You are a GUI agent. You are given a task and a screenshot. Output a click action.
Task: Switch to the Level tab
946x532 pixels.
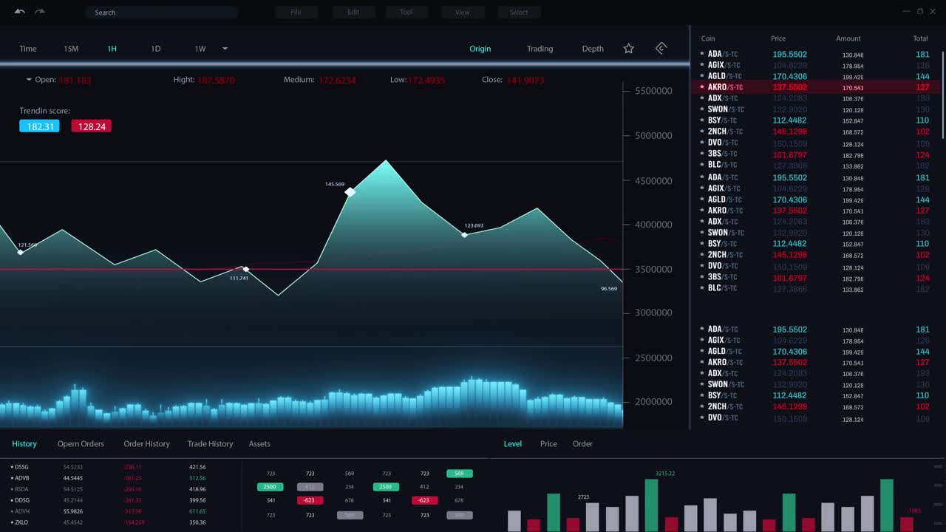coord(513,444)
